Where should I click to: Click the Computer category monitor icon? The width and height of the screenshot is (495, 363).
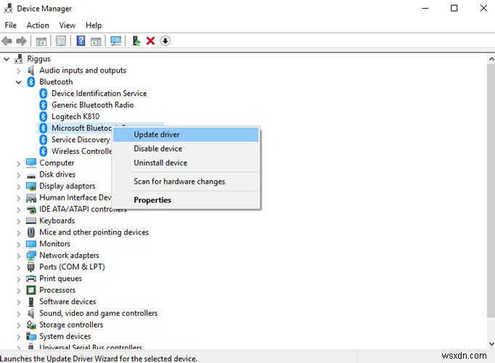pyautogui.click(x=31, y=163)
